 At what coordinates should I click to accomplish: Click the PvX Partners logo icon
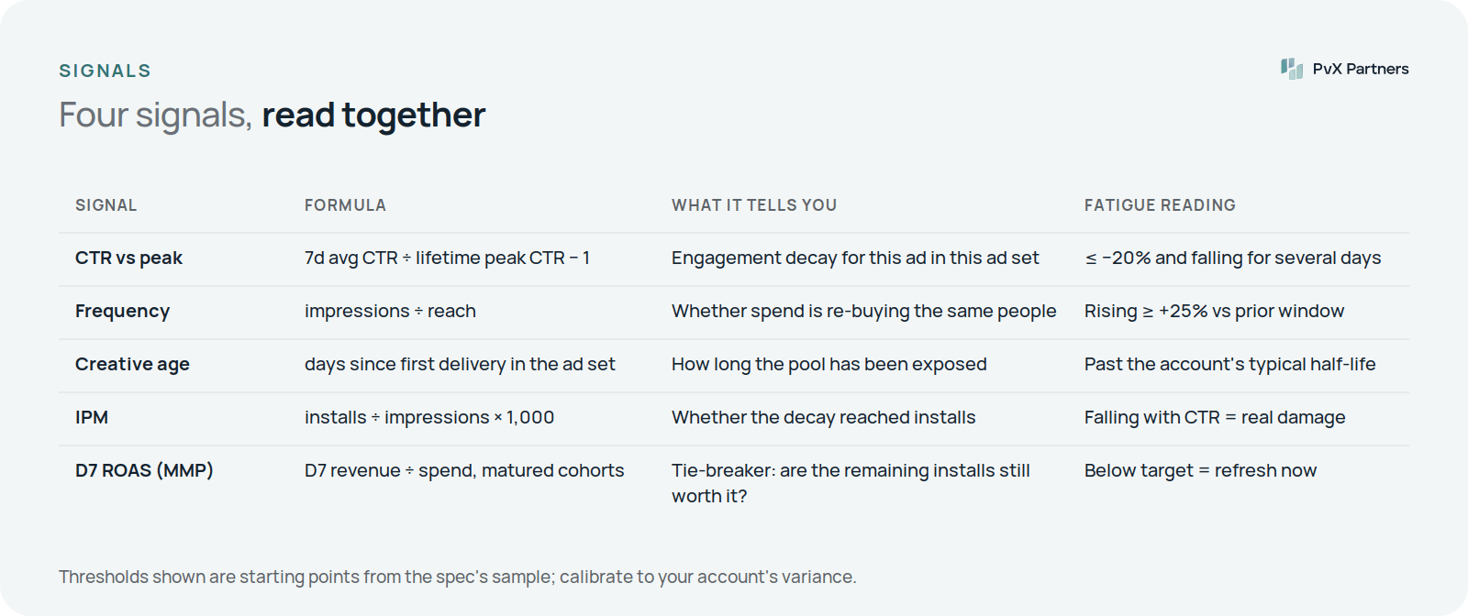1292,69
